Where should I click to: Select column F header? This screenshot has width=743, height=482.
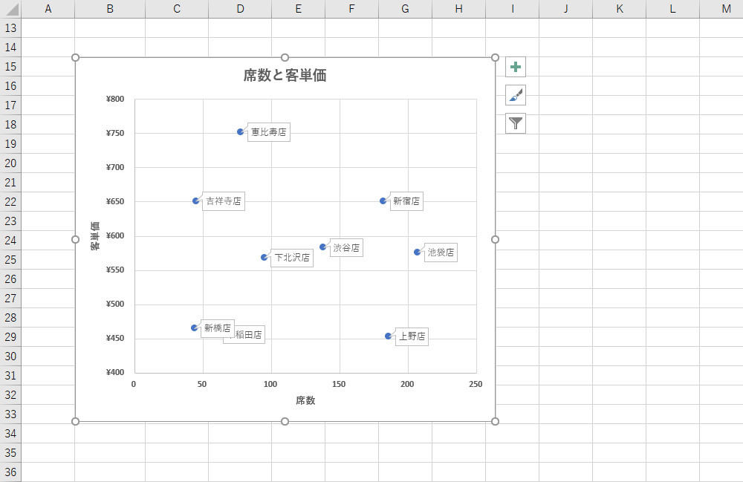[x=351, y=9]
